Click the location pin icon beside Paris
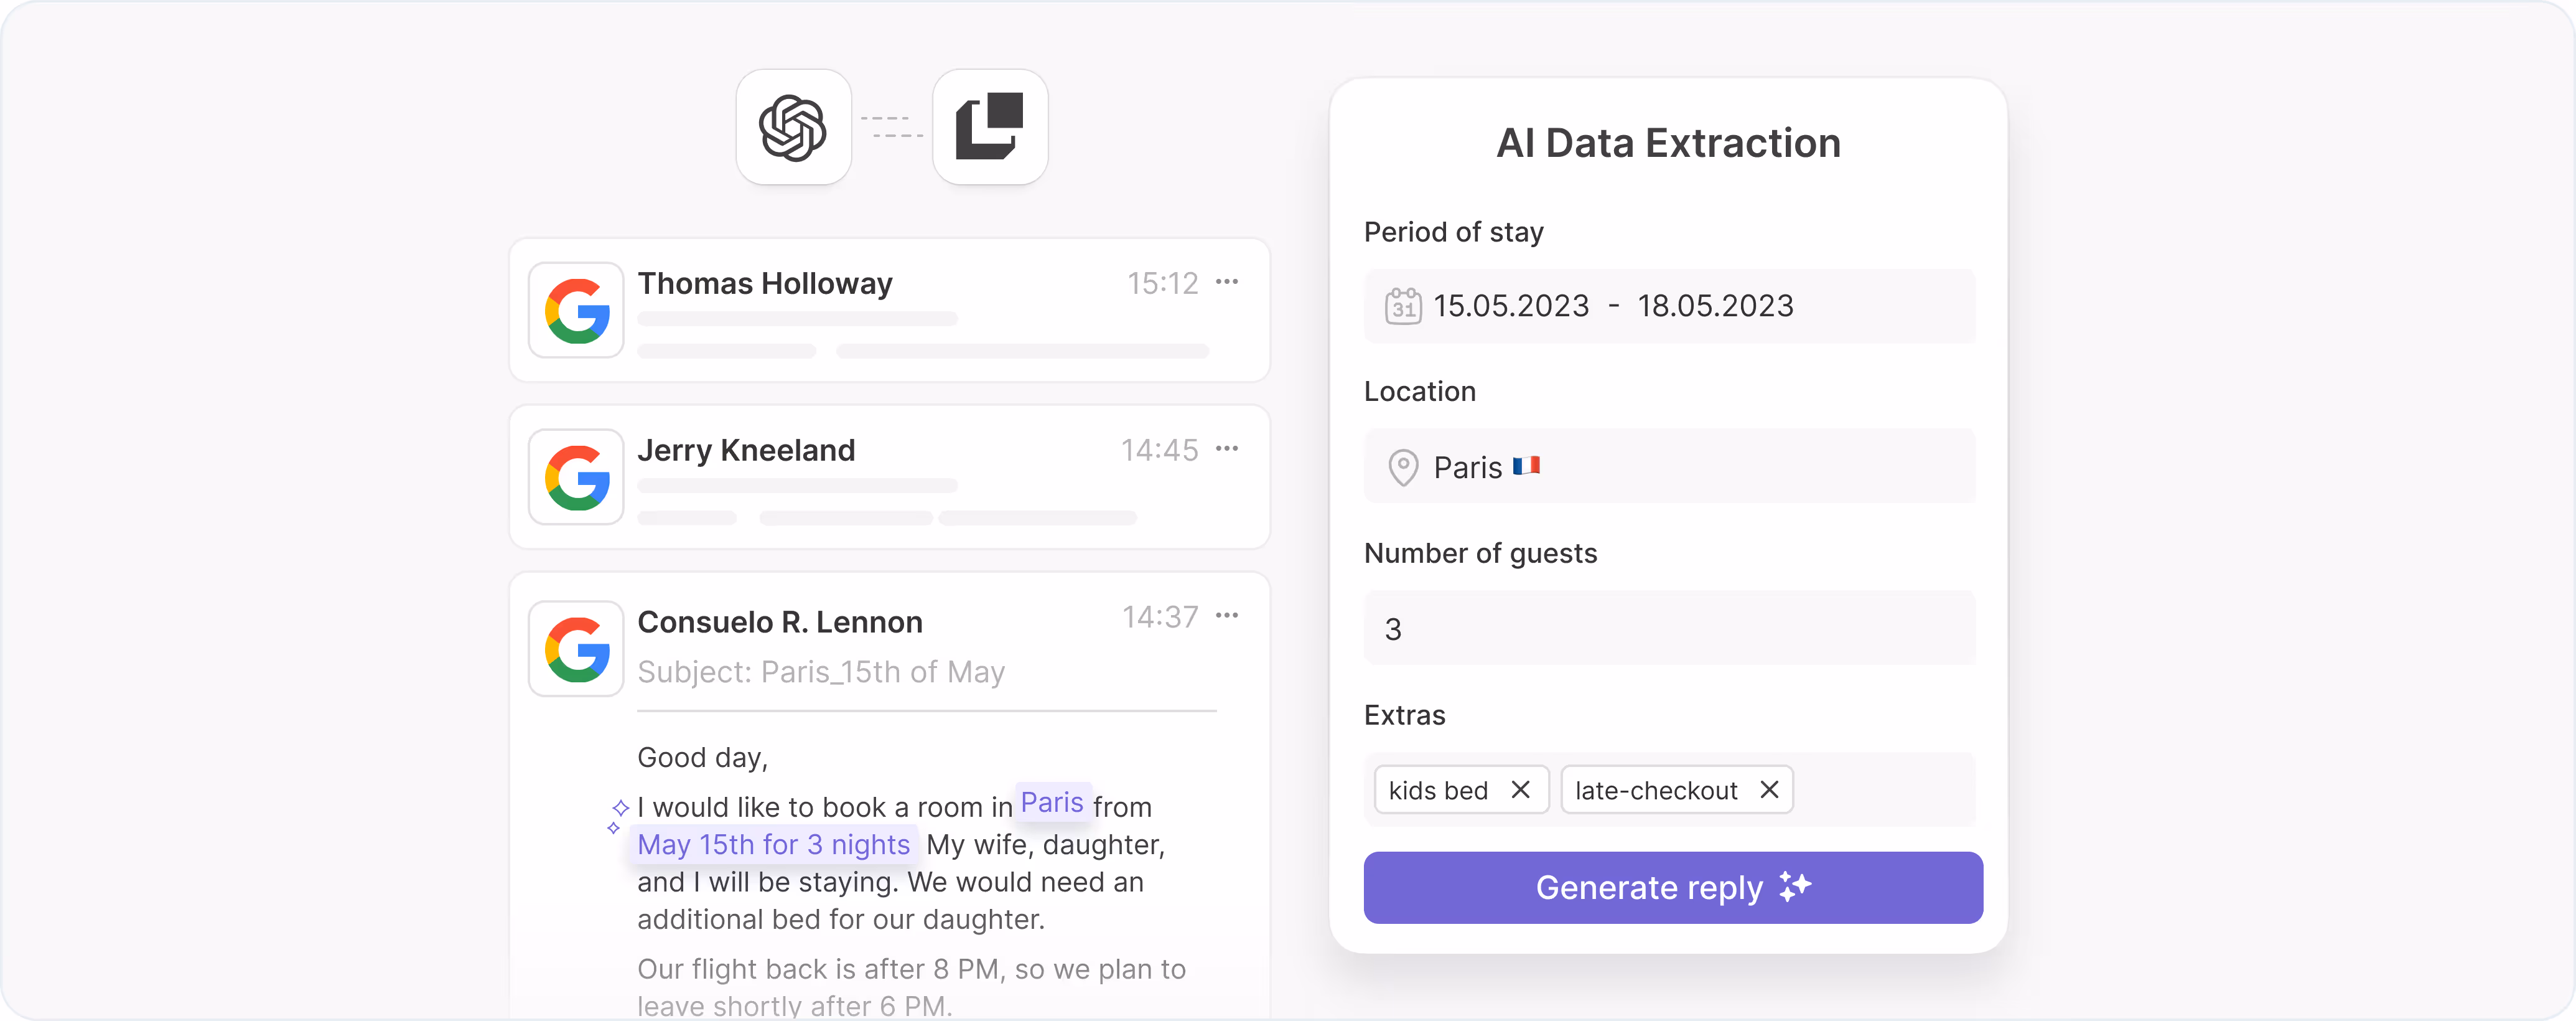Screen dimensions: 2576x1021 click(x=1403, y=468)
